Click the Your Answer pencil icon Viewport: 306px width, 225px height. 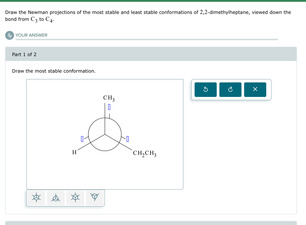coord(10,35)
